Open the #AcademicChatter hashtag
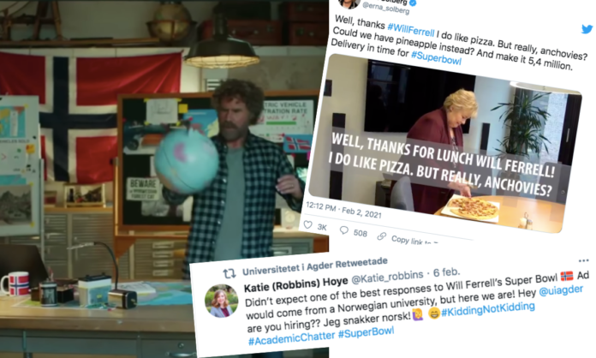Image resolution: width=596 pixels, height=358 pixels. point(291,338)
